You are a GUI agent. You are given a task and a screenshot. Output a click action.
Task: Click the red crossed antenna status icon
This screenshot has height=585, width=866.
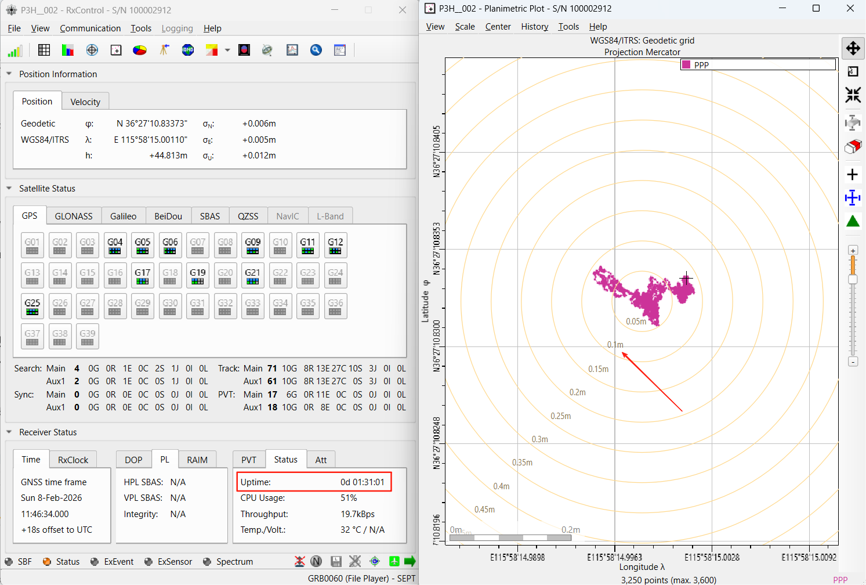pyautogui.click(x=299, y=561)
